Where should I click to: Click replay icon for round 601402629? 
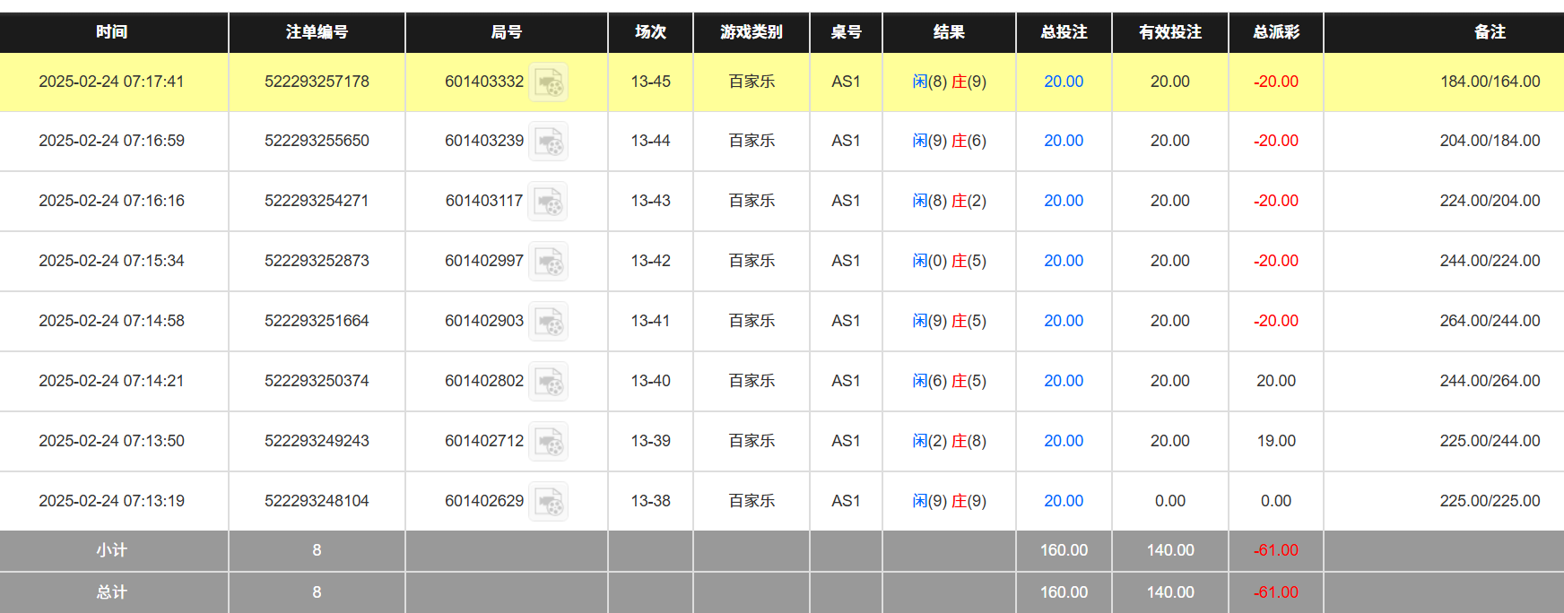point(548,502)
